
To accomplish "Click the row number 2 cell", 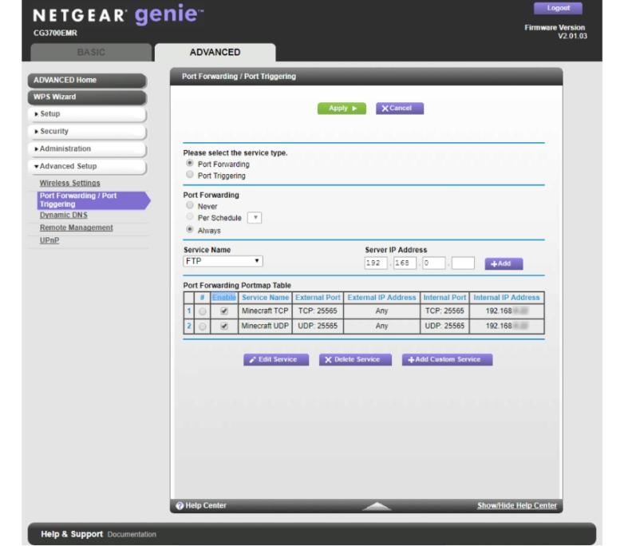I will pos(189,326).
